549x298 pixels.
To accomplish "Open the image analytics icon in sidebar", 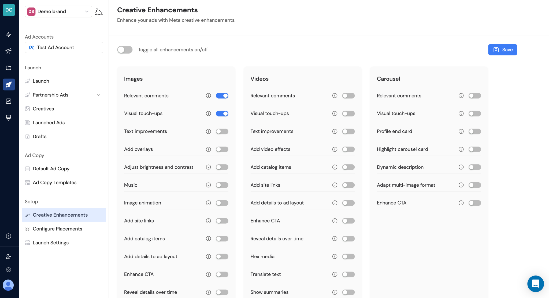I will click(9, 101).
